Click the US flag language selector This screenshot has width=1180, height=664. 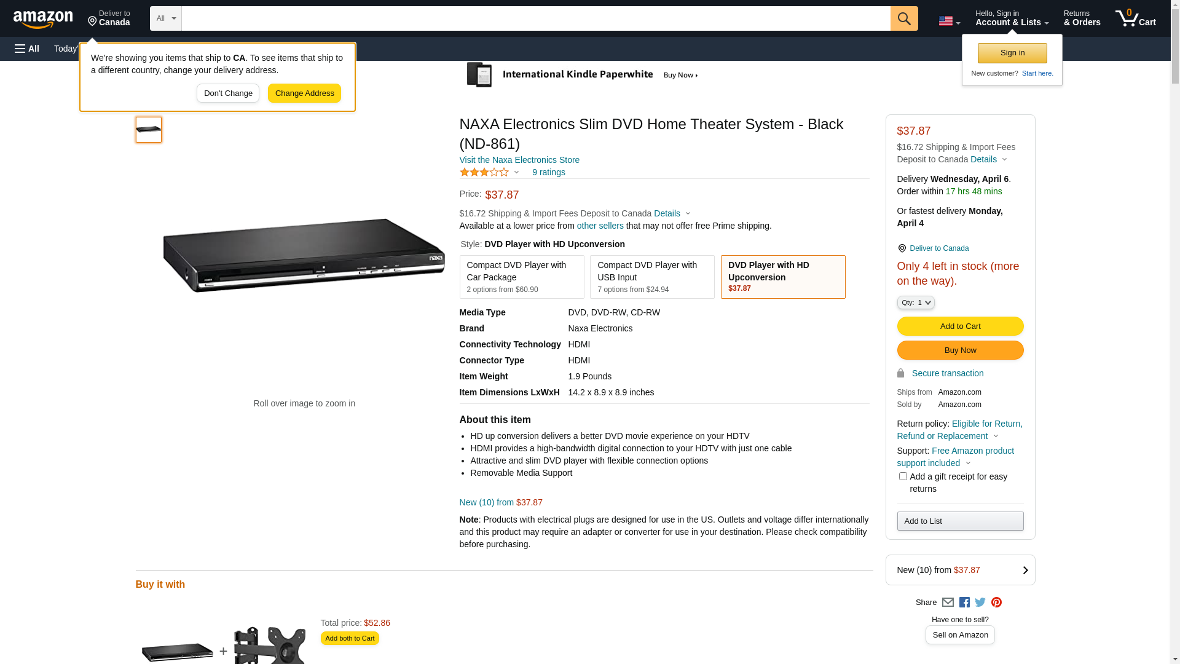coord(948,21)
